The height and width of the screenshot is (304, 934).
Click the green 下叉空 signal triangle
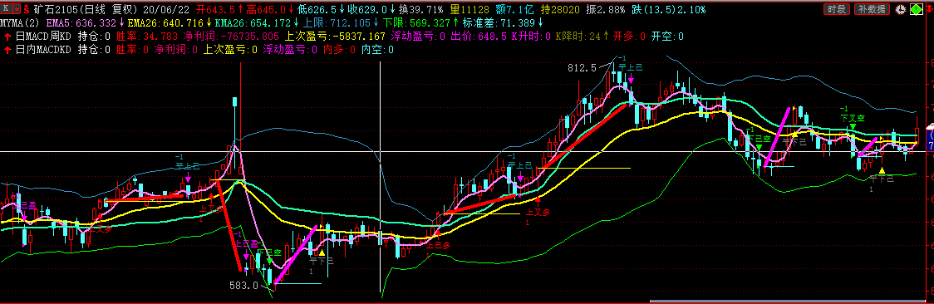(853, 126)
